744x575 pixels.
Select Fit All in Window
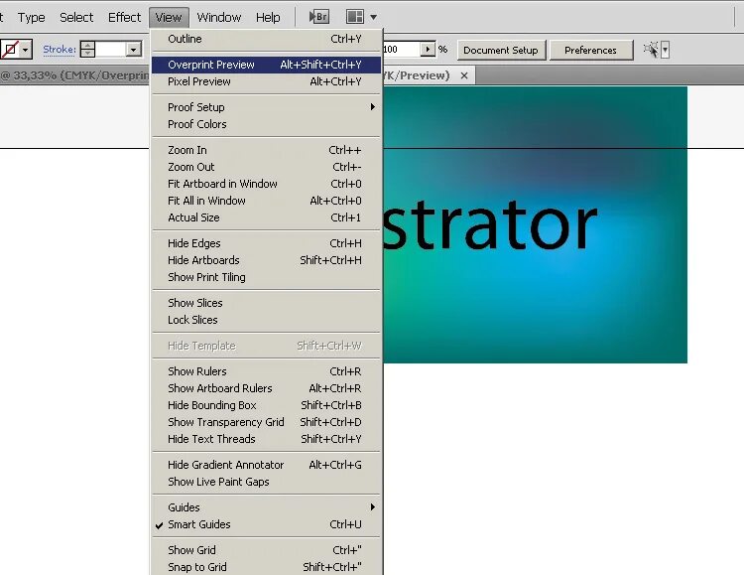(x=266, y=201)
